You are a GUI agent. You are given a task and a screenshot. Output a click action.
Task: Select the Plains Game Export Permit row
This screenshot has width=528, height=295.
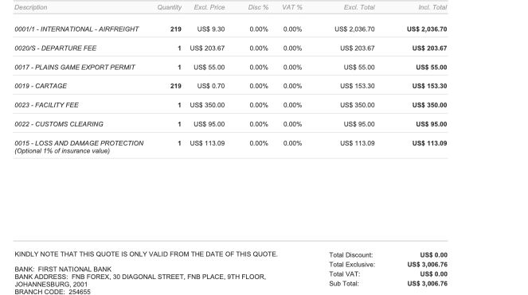[x=231, y=68]
